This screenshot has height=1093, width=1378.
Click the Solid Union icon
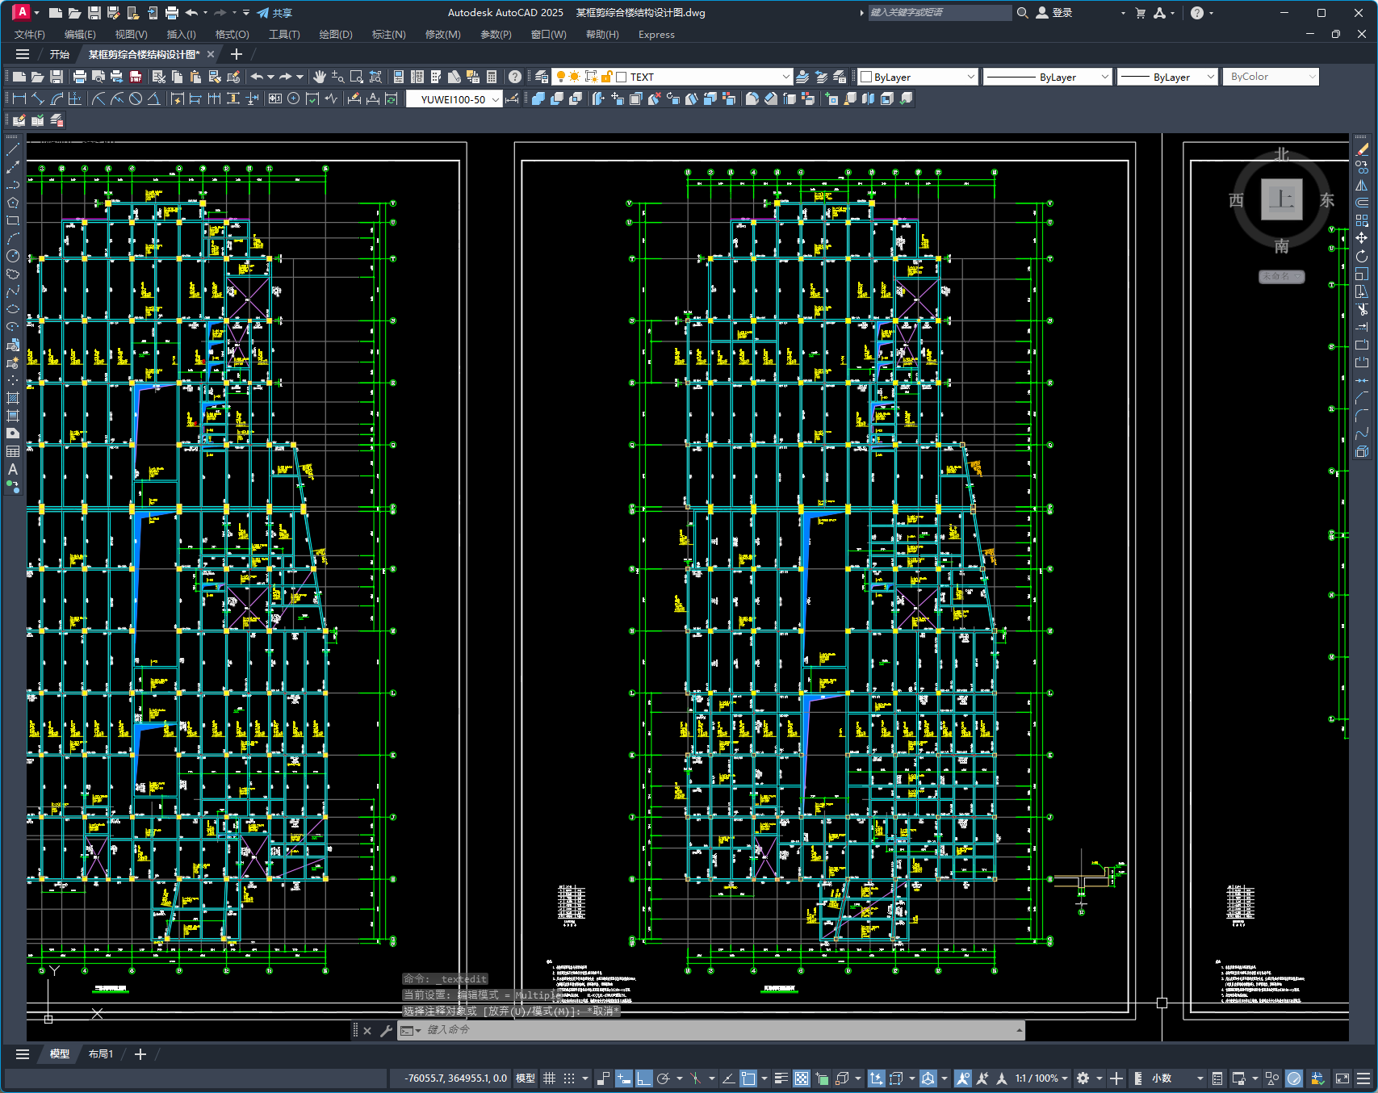pyautogui.click(x=538, y=98)
